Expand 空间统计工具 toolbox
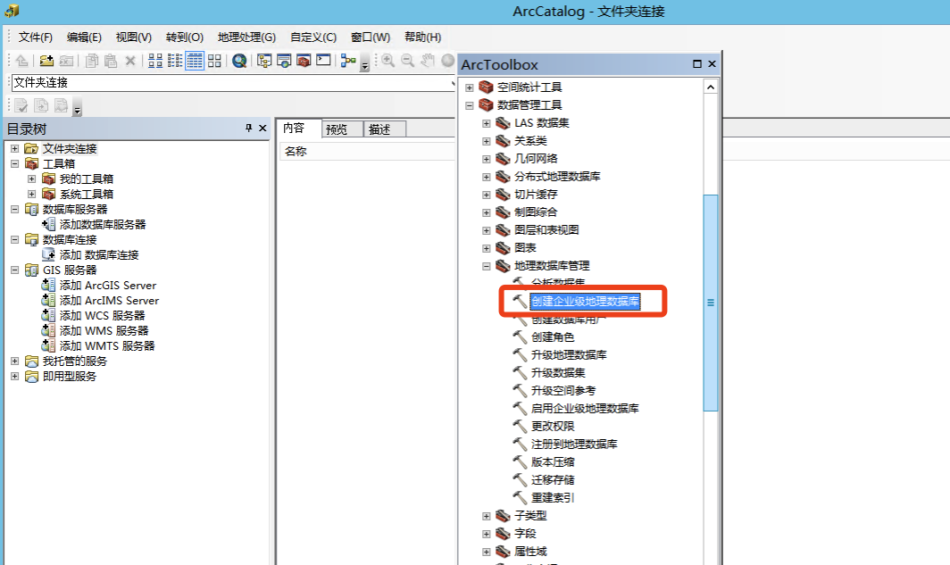 pos(469,87)
